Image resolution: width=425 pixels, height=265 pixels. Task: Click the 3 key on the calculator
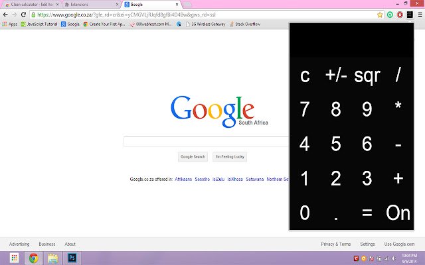[367, 178]
